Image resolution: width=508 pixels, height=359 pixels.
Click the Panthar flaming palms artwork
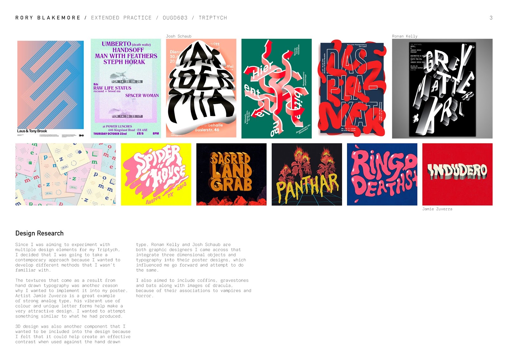coord(307,174)
